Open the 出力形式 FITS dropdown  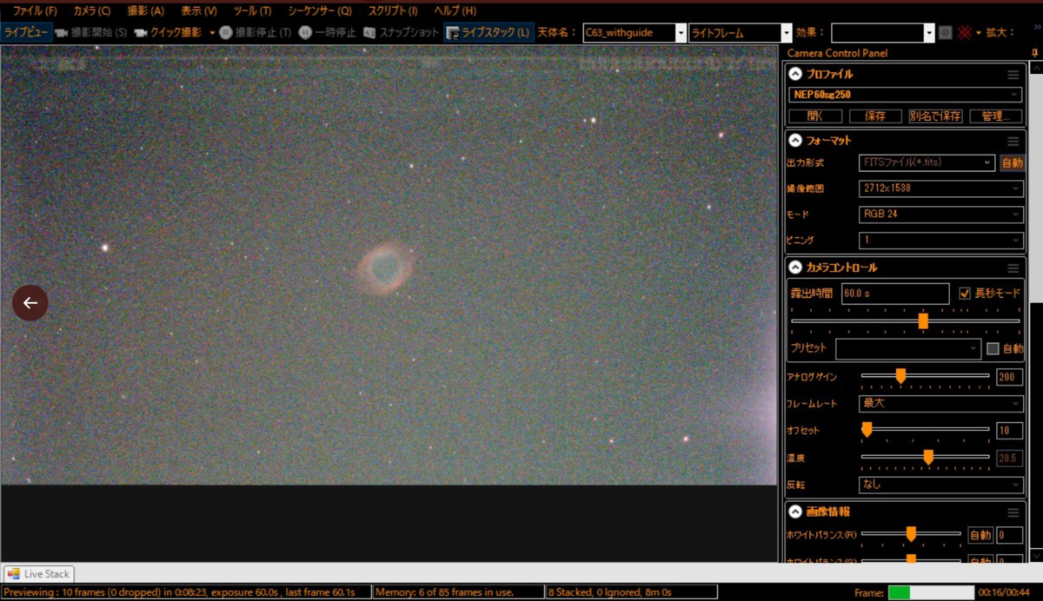pos(927,162)
